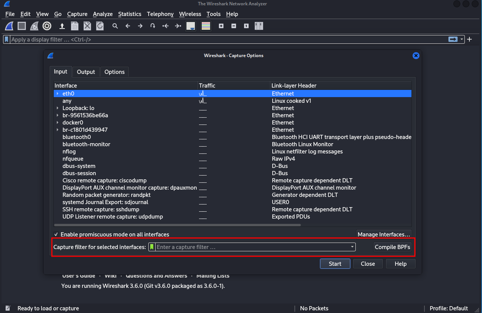
Task: Reload the capture file from the toolbar
Action: click(x=100, y=26)
